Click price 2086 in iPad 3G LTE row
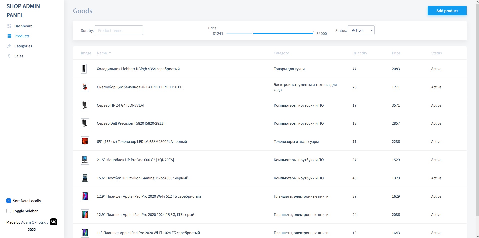 [x=396, y=215]
